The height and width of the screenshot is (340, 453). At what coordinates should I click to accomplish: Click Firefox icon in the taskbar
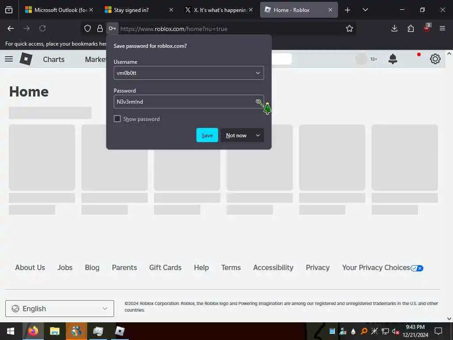point(33,331)
